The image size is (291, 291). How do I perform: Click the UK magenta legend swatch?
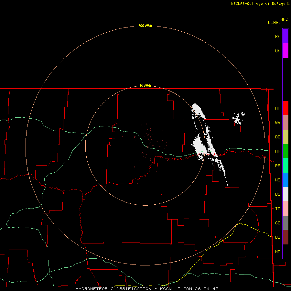[286, 51]
